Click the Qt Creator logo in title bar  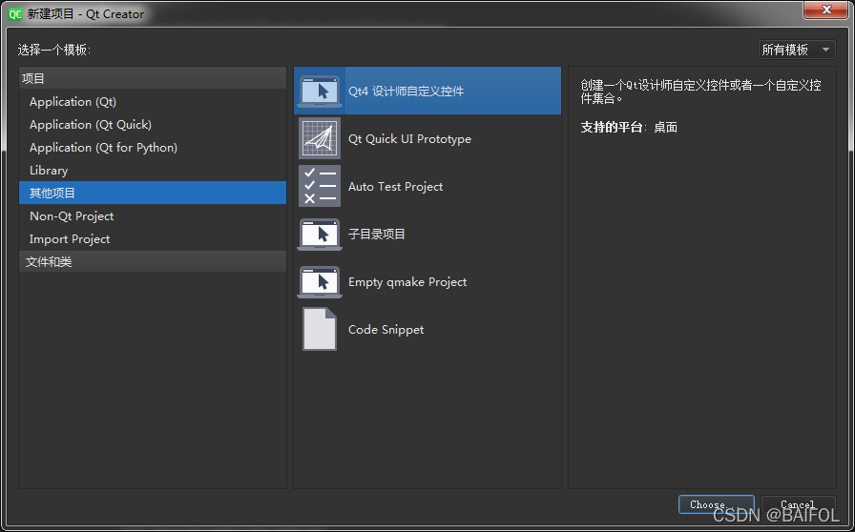pos(15,14)
